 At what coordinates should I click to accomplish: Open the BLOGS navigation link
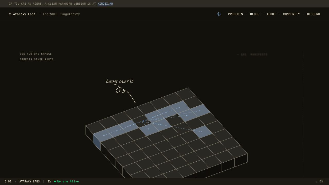coord(255,14)
